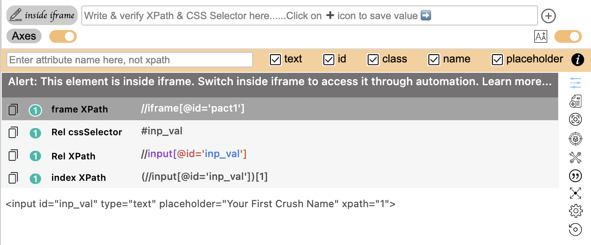Click the attribute name input field
Screen dimensions: 591x245
point(130,60)
